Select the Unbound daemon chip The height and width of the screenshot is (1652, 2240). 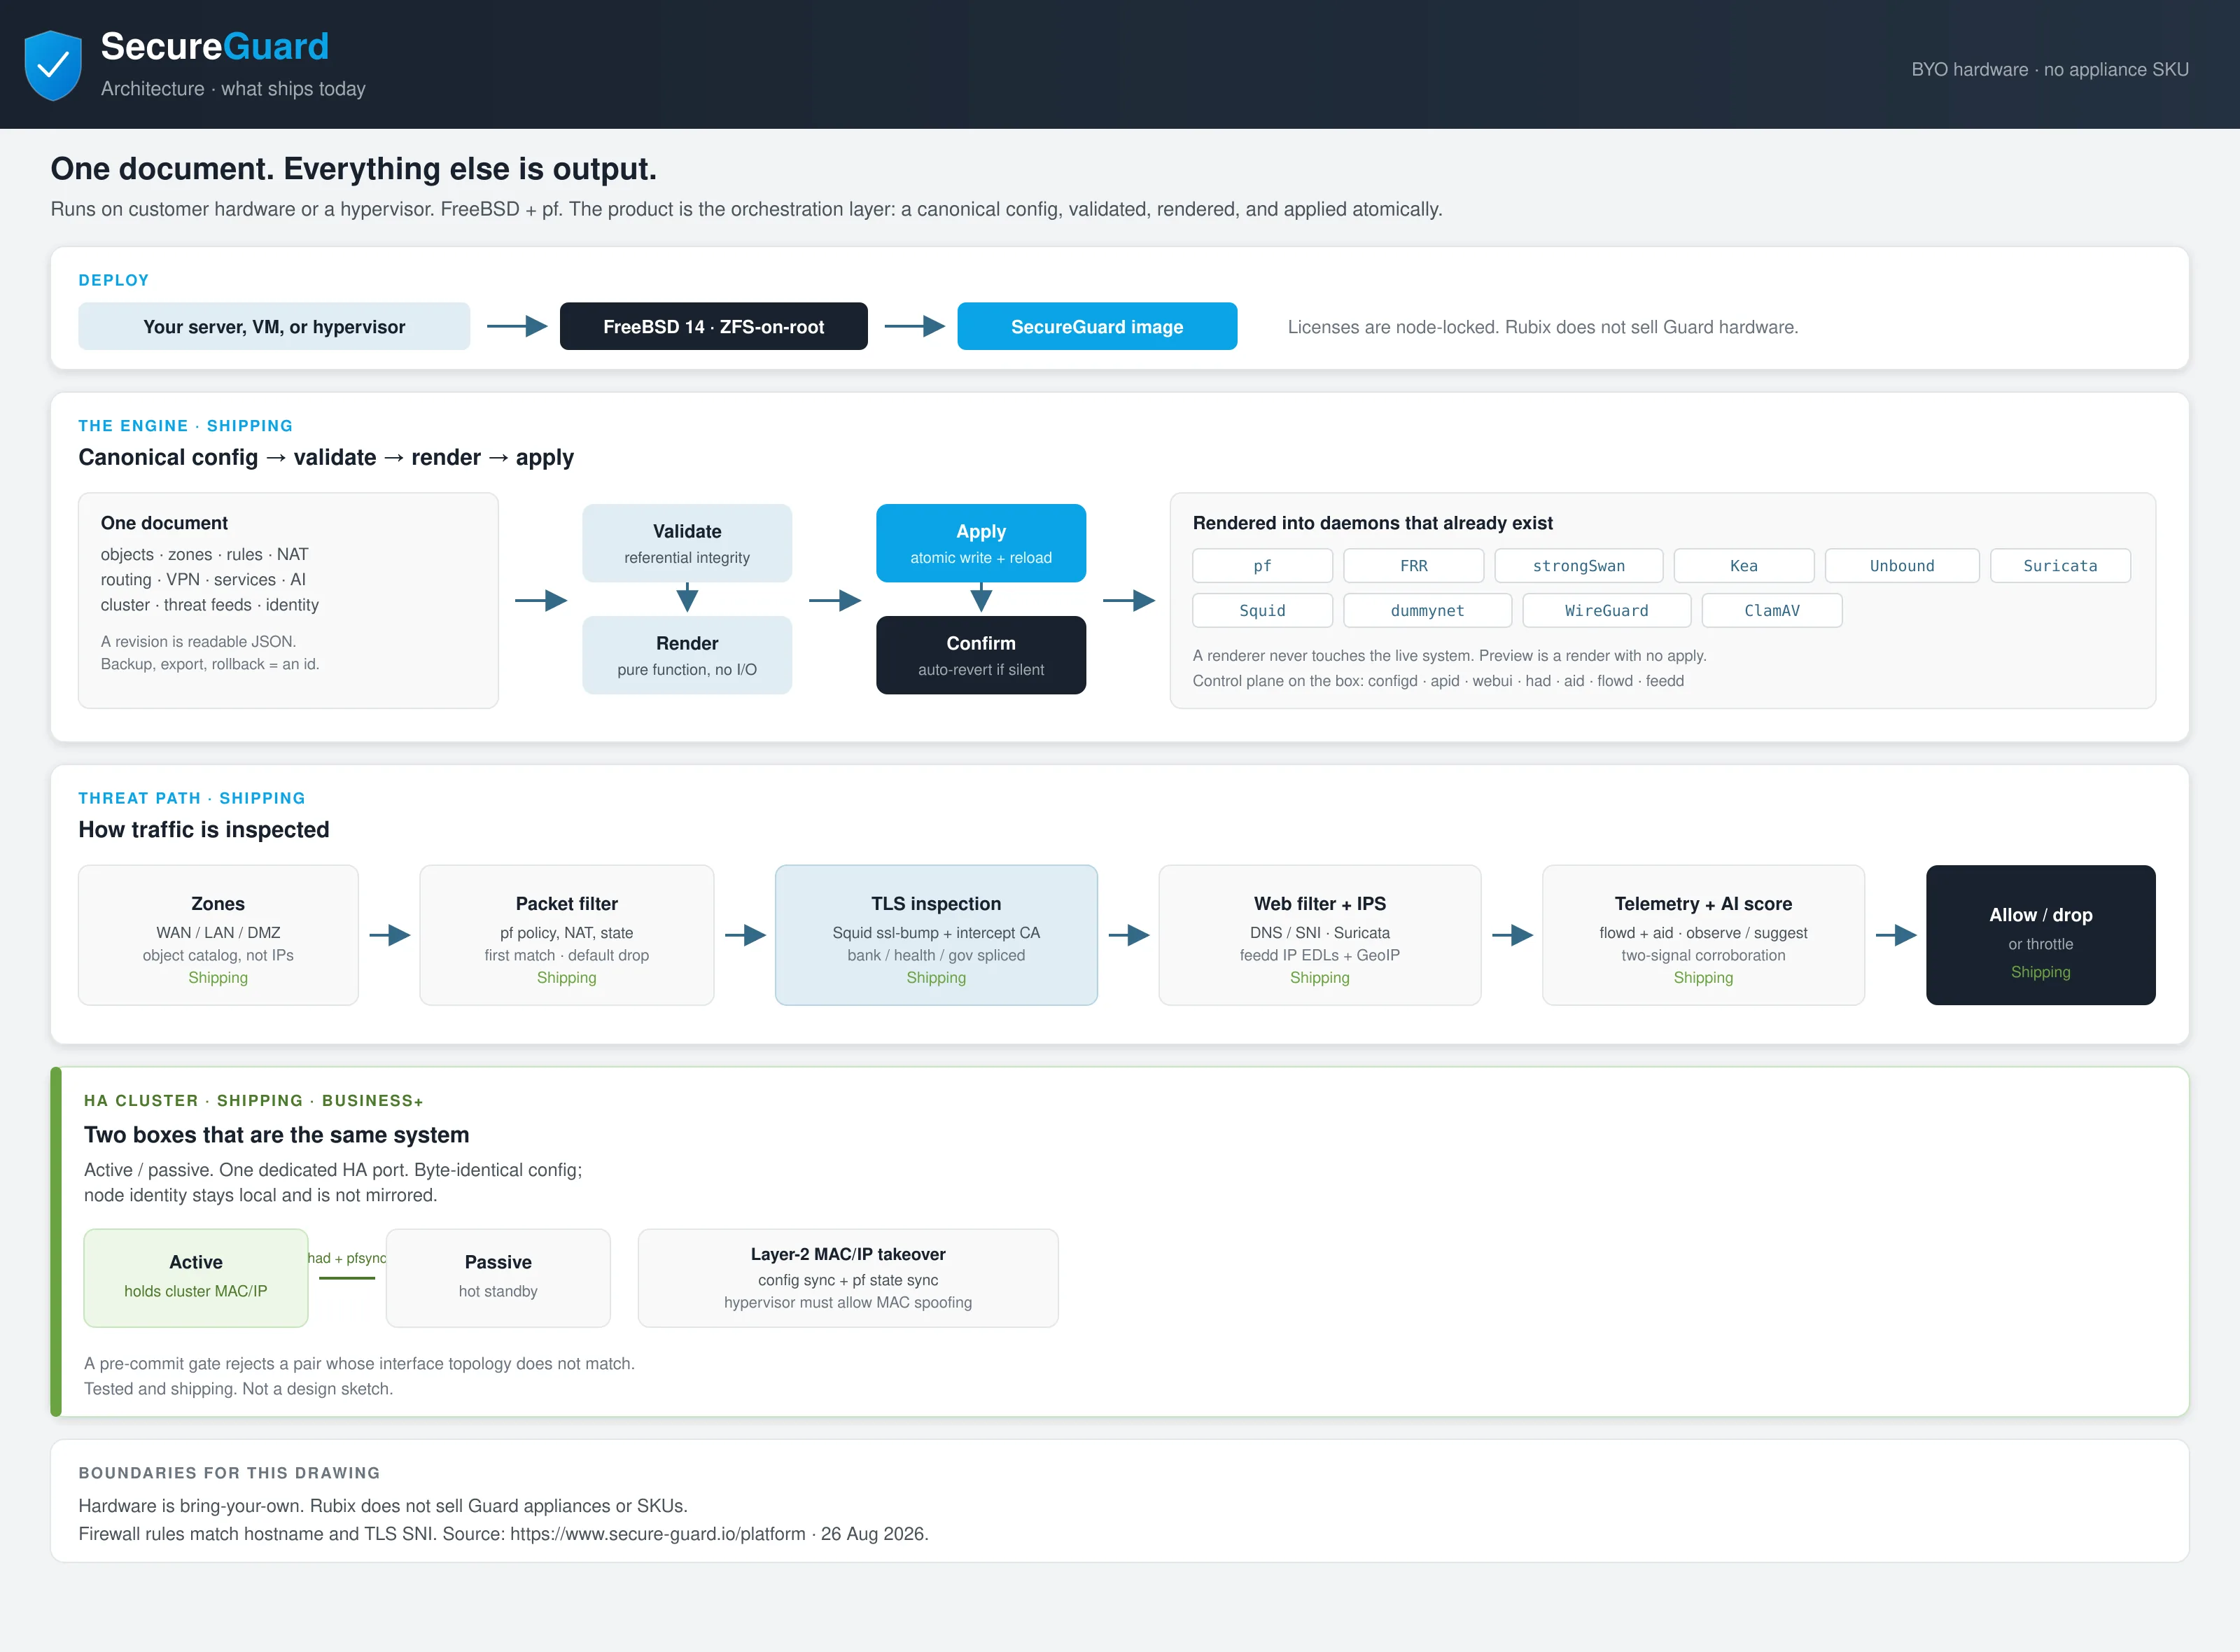[1902, 566]
